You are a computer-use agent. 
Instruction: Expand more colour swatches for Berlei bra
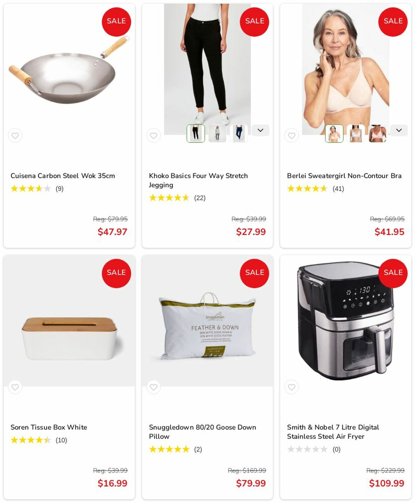pos(399,130)
